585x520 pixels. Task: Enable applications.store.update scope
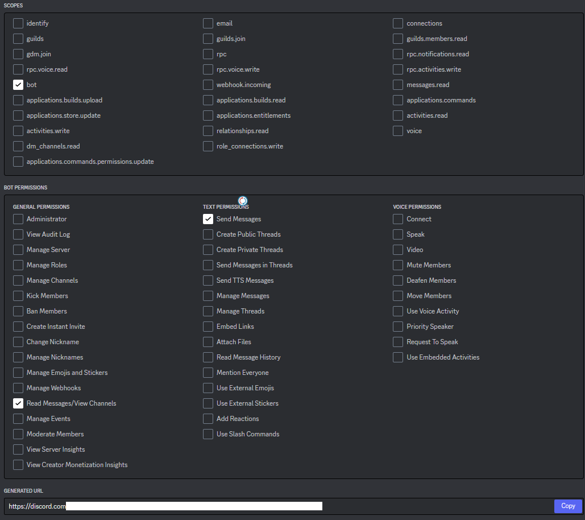click(18, 115)
